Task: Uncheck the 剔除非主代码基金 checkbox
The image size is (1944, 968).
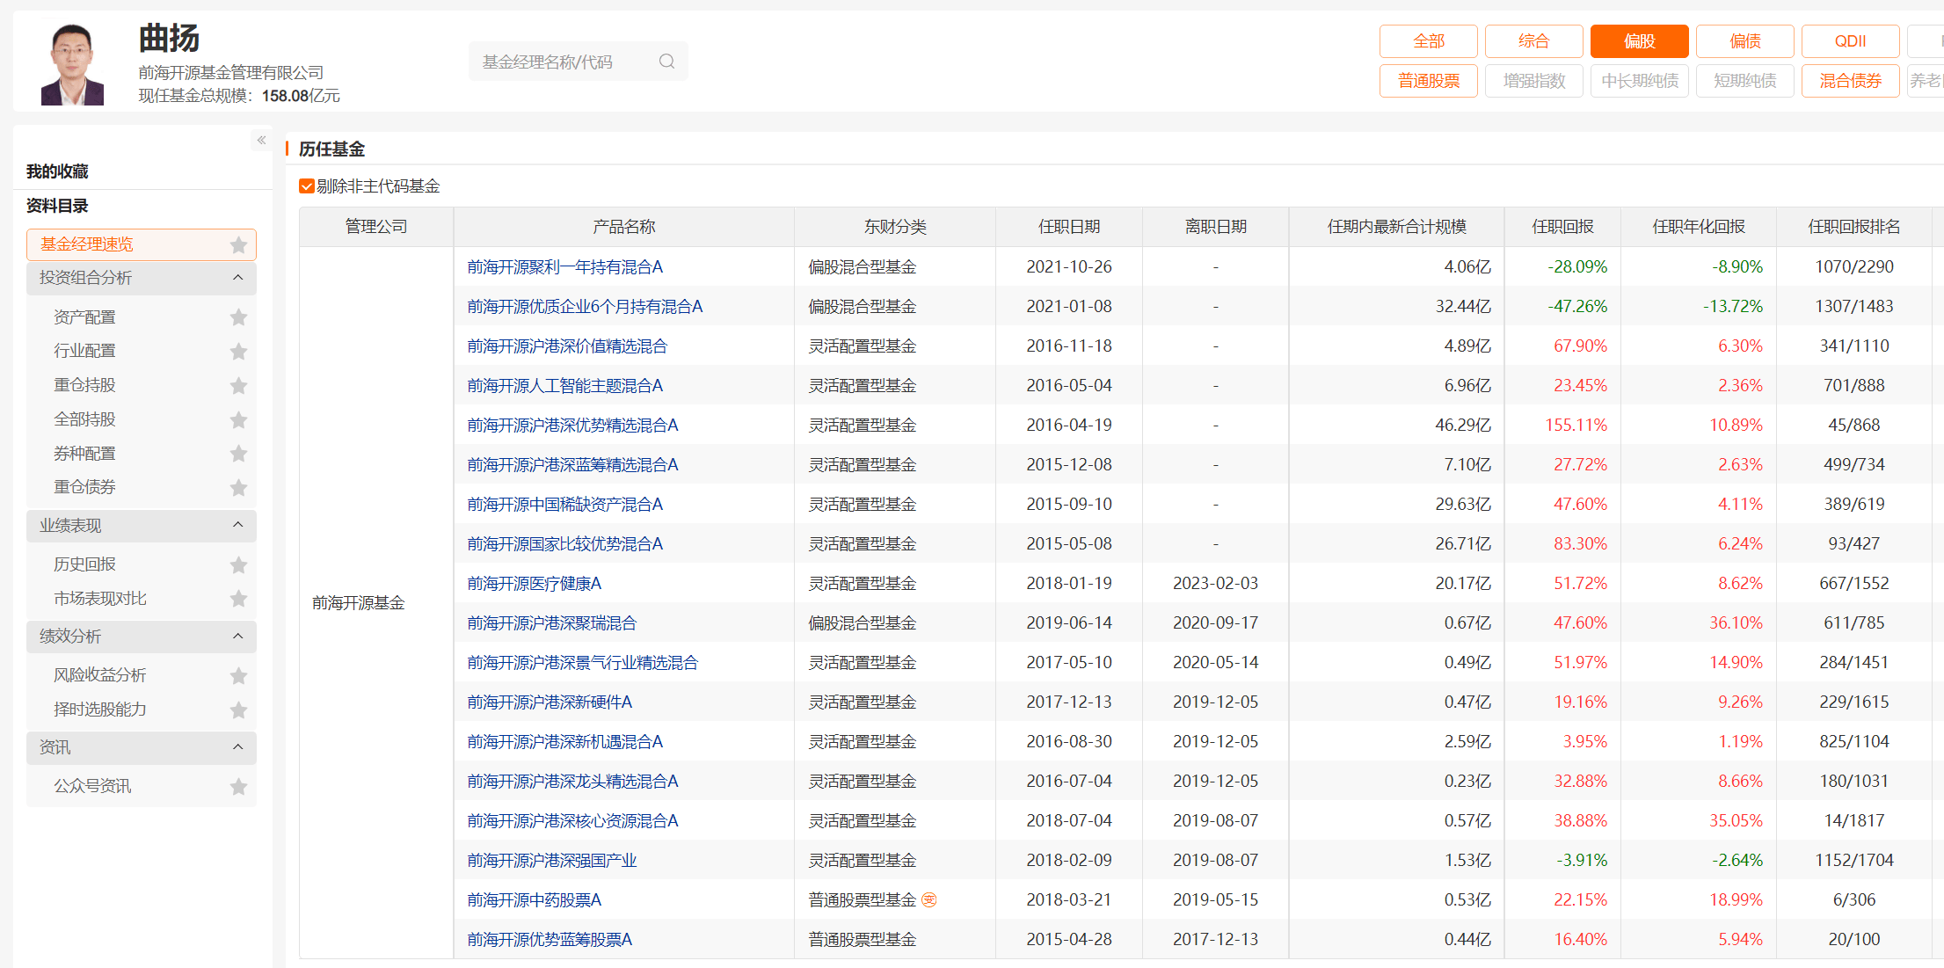Action: pyautogui.click(x=307, y=186)
